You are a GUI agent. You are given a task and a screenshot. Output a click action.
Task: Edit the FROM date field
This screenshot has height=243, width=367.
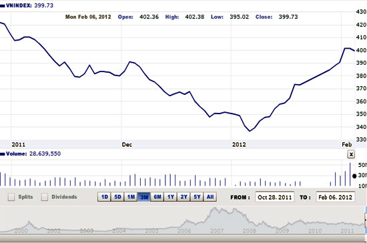point(274,197)
